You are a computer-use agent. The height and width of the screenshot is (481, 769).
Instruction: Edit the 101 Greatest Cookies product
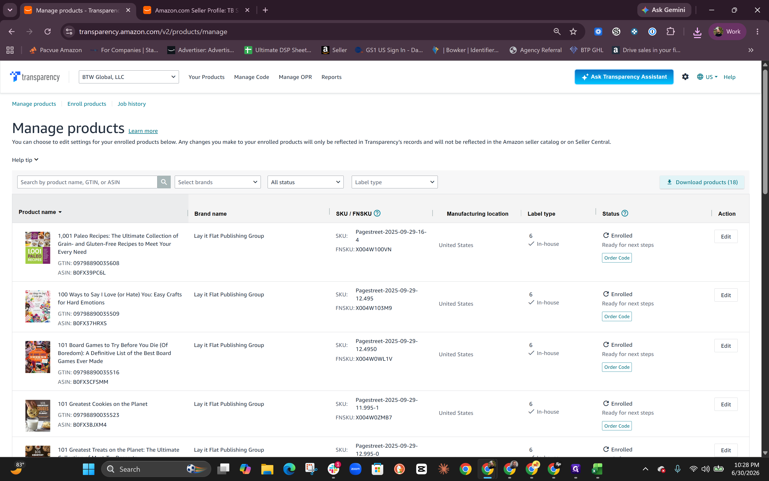(x=726, y=404)
